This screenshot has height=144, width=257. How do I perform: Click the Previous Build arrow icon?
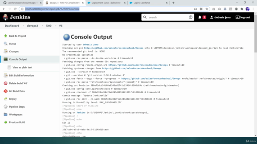(6, 122)
